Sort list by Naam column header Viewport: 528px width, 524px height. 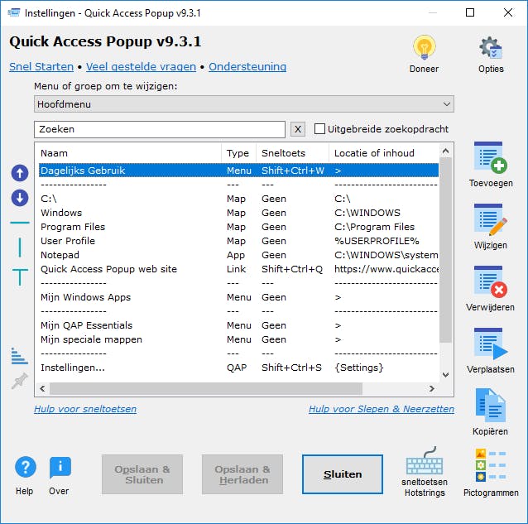pyautogui.click(x=128, y=153)
